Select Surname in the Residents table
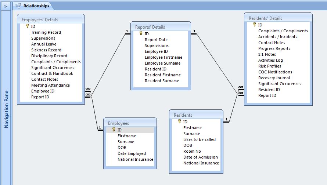Viewport: 327px width, 185px height. tap(191, 134)
